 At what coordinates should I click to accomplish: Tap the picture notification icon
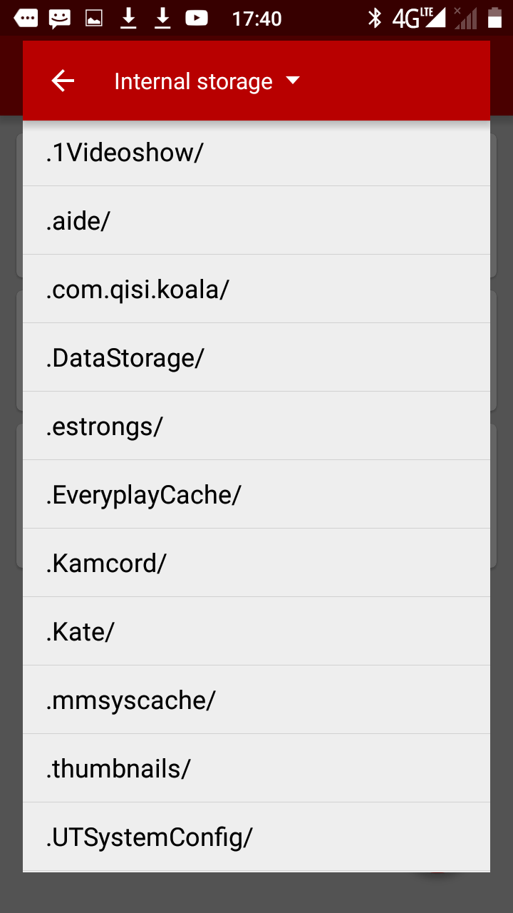(94, 19)
